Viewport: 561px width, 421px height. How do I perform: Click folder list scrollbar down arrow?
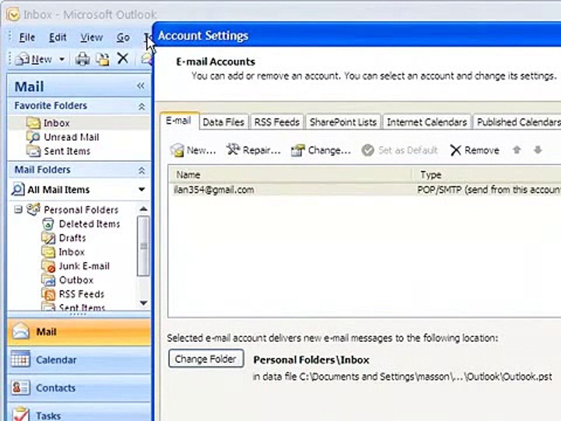143,303
